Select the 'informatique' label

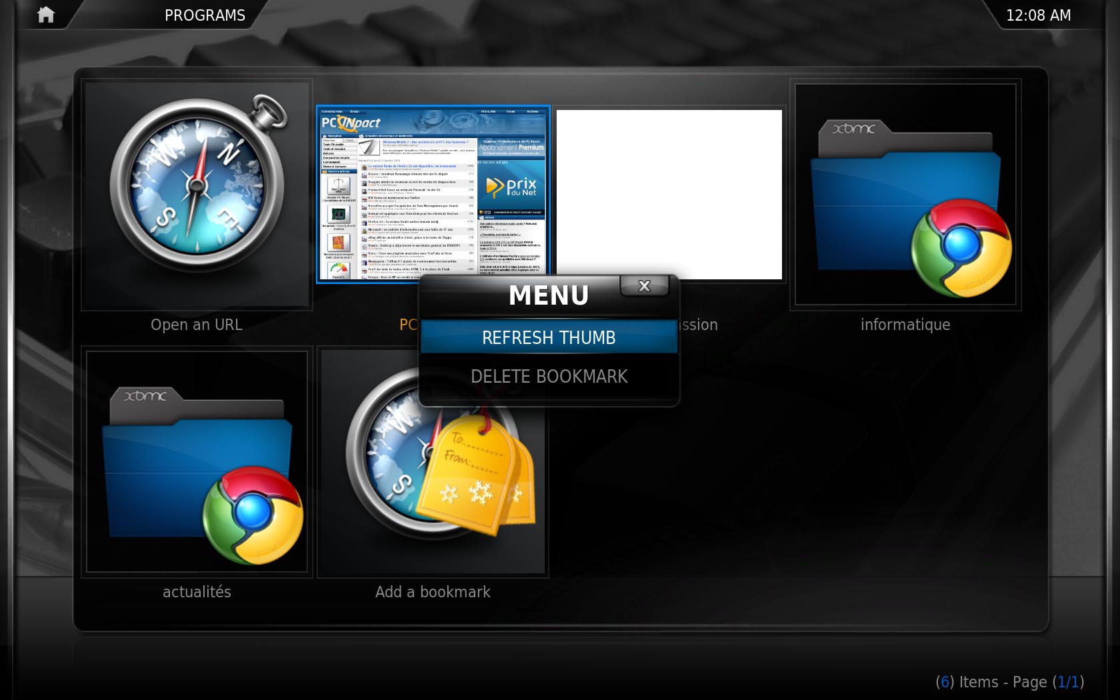click(x=905, y=325)
